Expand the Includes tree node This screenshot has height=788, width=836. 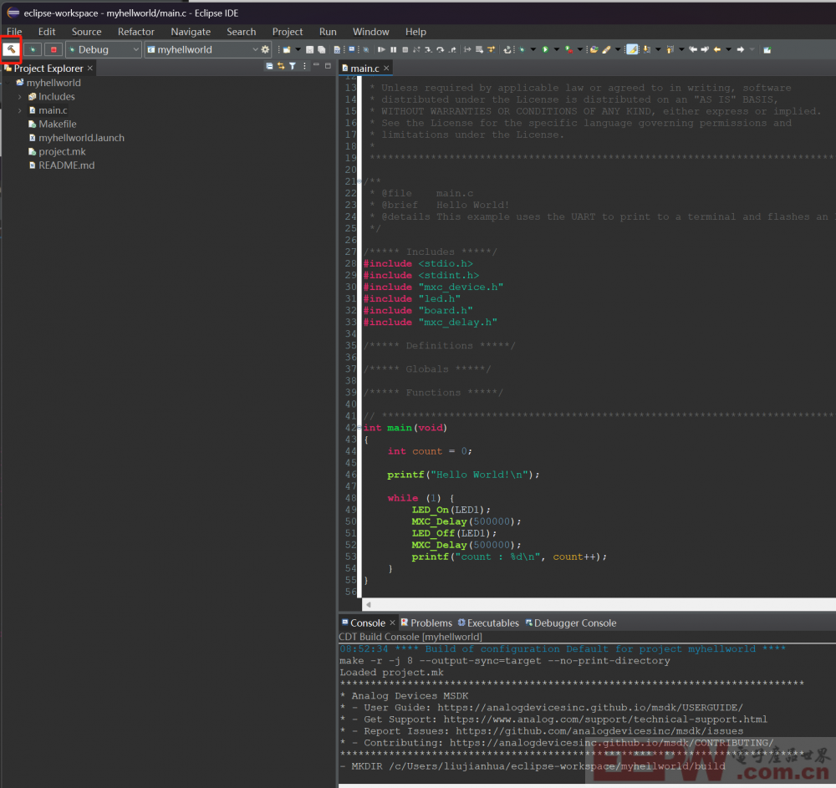[20, 97]
